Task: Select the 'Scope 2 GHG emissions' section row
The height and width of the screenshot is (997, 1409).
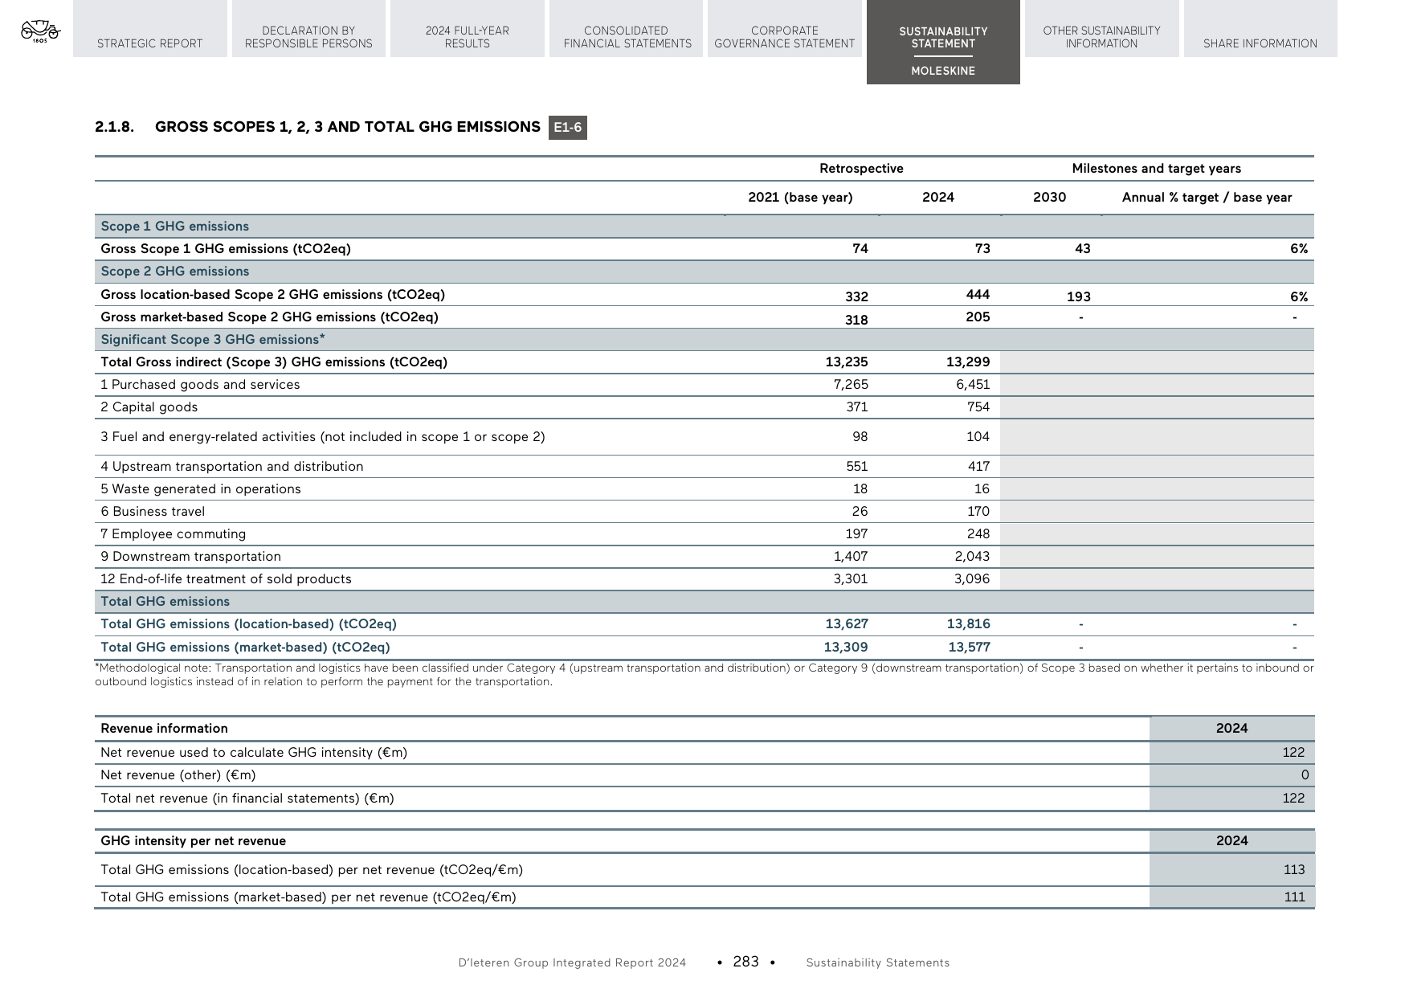Action: click(x=704, y=272)
